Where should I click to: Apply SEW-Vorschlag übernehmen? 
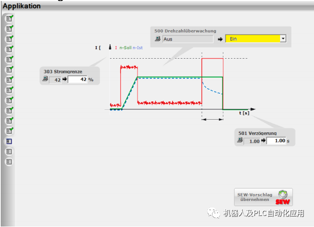point(263,197)
